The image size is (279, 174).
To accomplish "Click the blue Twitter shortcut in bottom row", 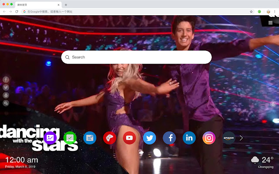I will tap(150, 138).
